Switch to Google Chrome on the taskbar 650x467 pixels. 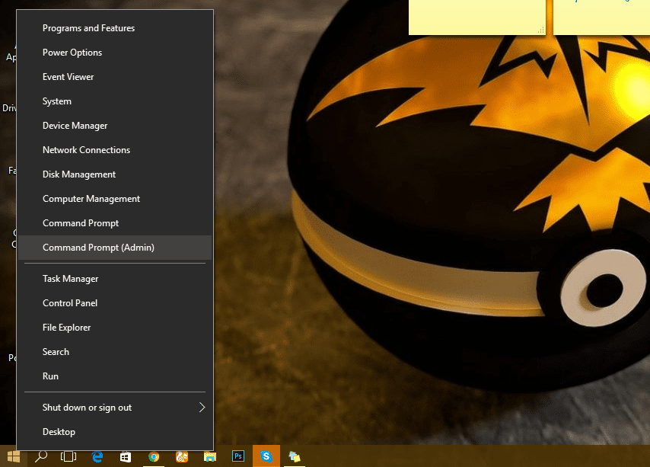coord(154,456)
